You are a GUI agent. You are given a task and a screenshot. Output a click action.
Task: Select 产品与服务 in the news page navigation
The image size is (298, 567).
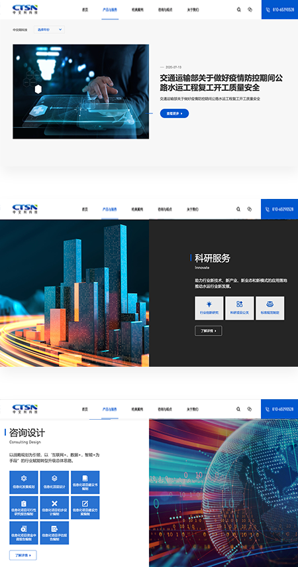110,10
